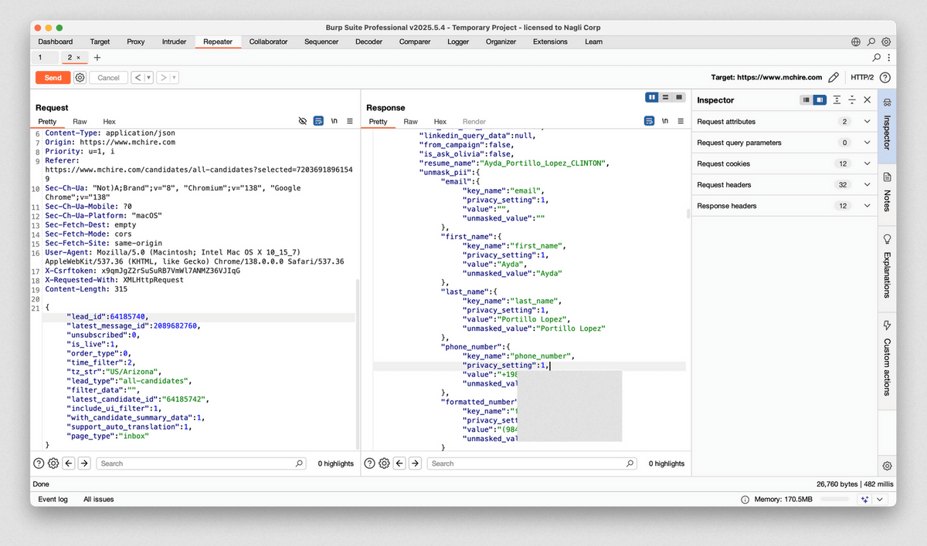Viewport: 927px width, 546px height.
Task: Go to next search match in Response
Action: click(x=415, y=463)
